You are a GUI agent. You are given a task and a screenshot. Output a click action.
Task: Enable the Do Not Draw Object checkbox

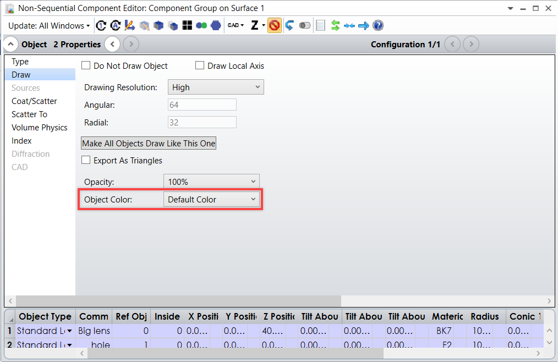pos(86,65)
